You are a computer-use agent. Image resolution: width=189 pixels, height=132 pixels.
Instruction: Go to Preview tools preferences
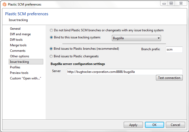click(x=19, y=73)
